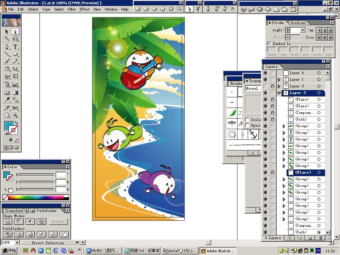Screen dimensions: 340x255
Task: Open the Effect menu
Action: 85,9
